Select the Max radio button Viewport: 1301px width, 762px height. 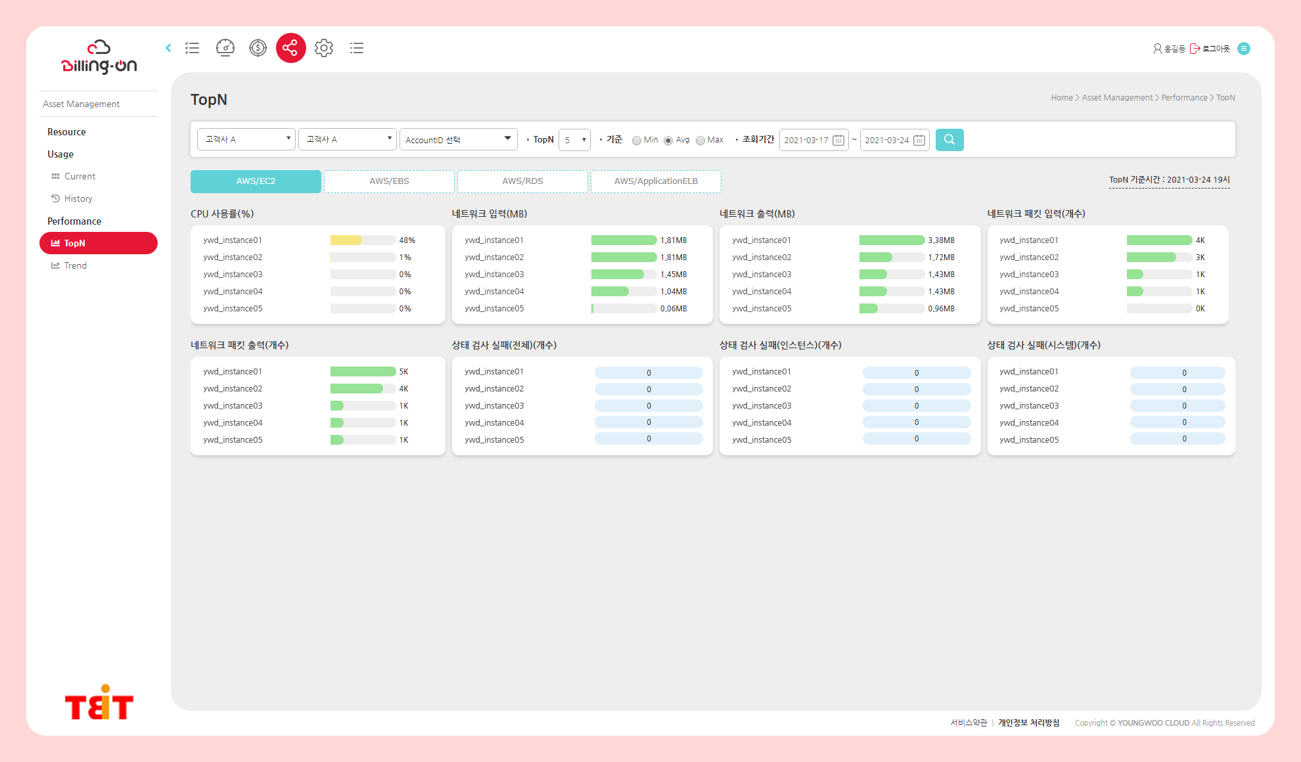point(700,140)
